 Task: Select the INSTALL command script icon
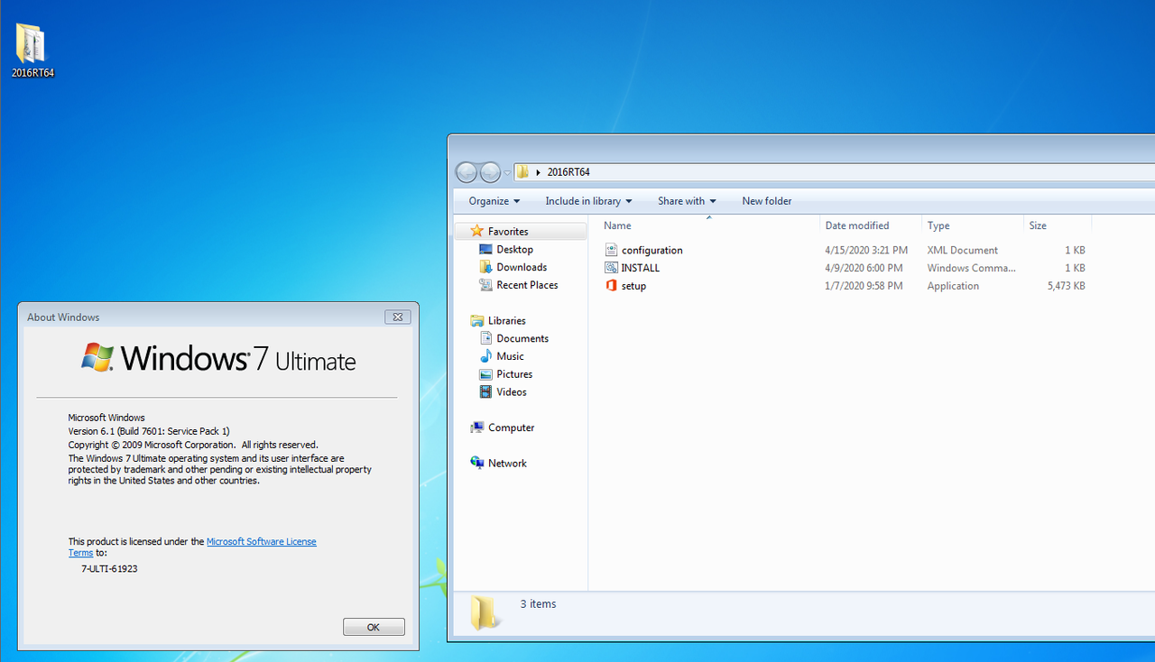tap(611, 268)
